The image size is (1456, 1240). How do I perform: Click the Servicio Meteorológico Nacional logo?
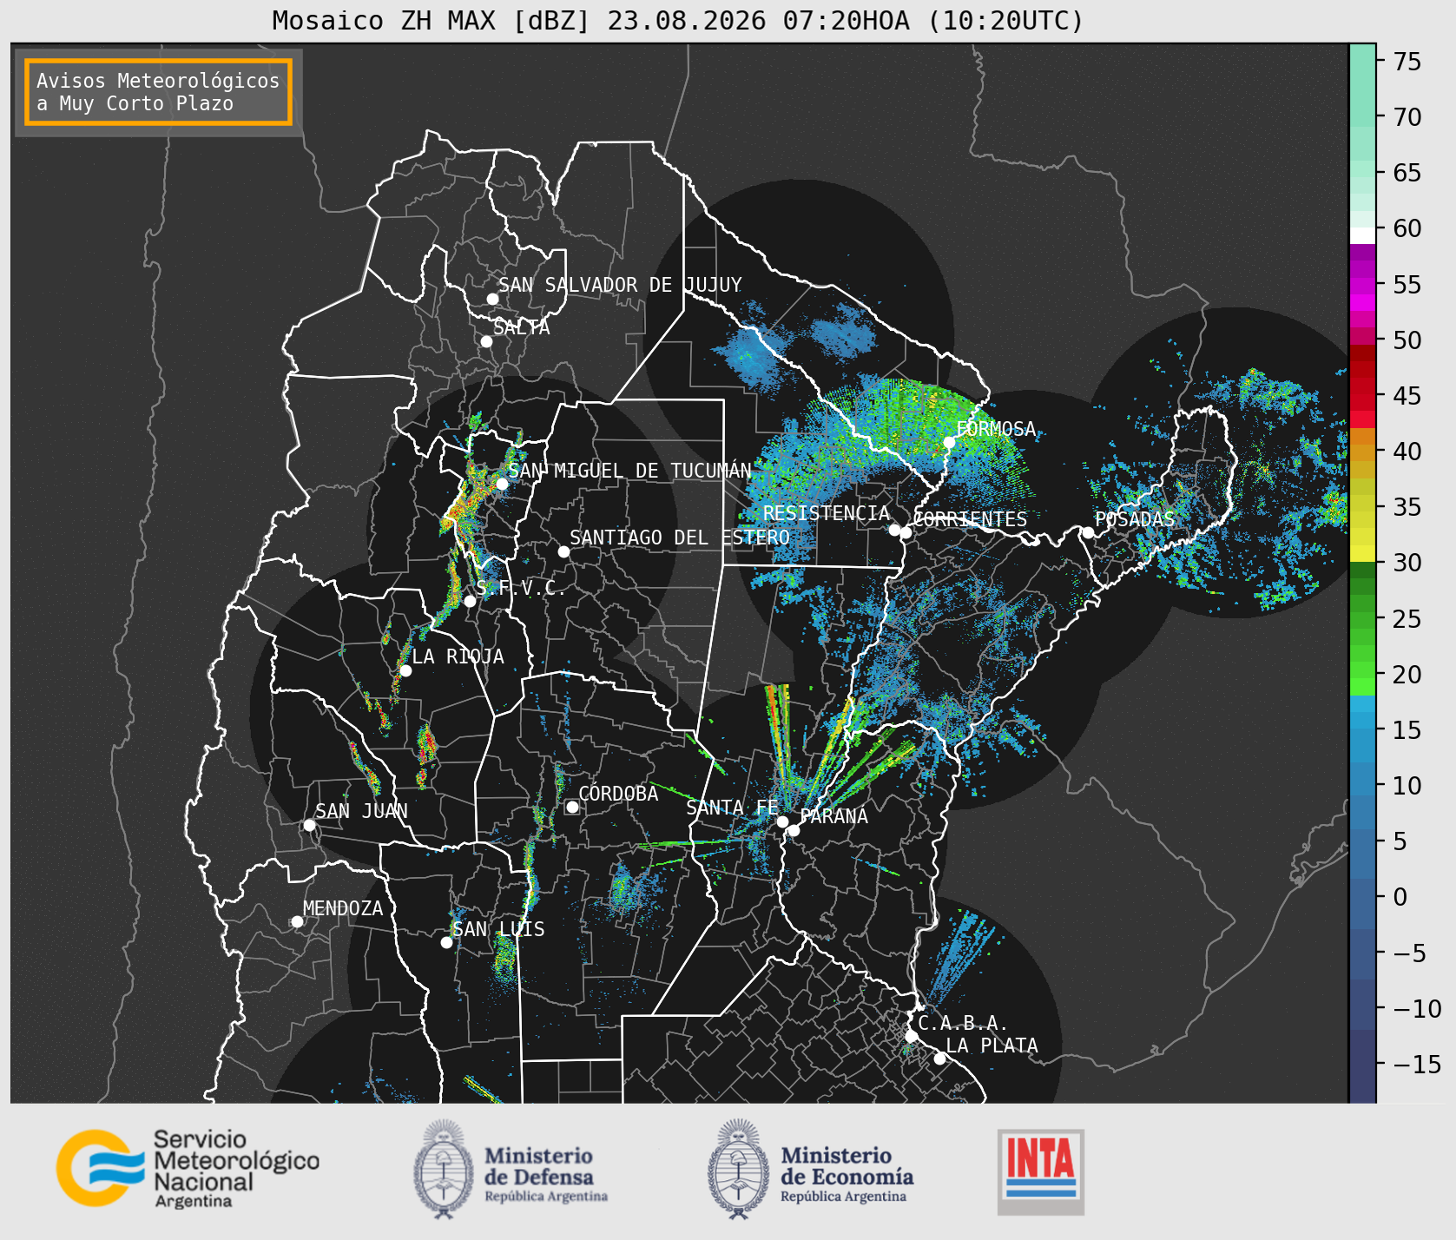188,1168
